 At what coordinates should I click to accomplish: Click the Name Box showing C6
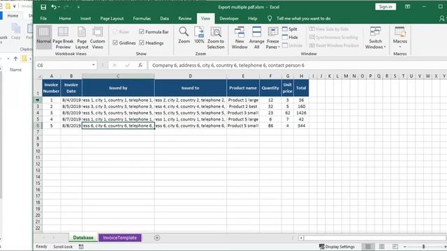click(64, 65)
